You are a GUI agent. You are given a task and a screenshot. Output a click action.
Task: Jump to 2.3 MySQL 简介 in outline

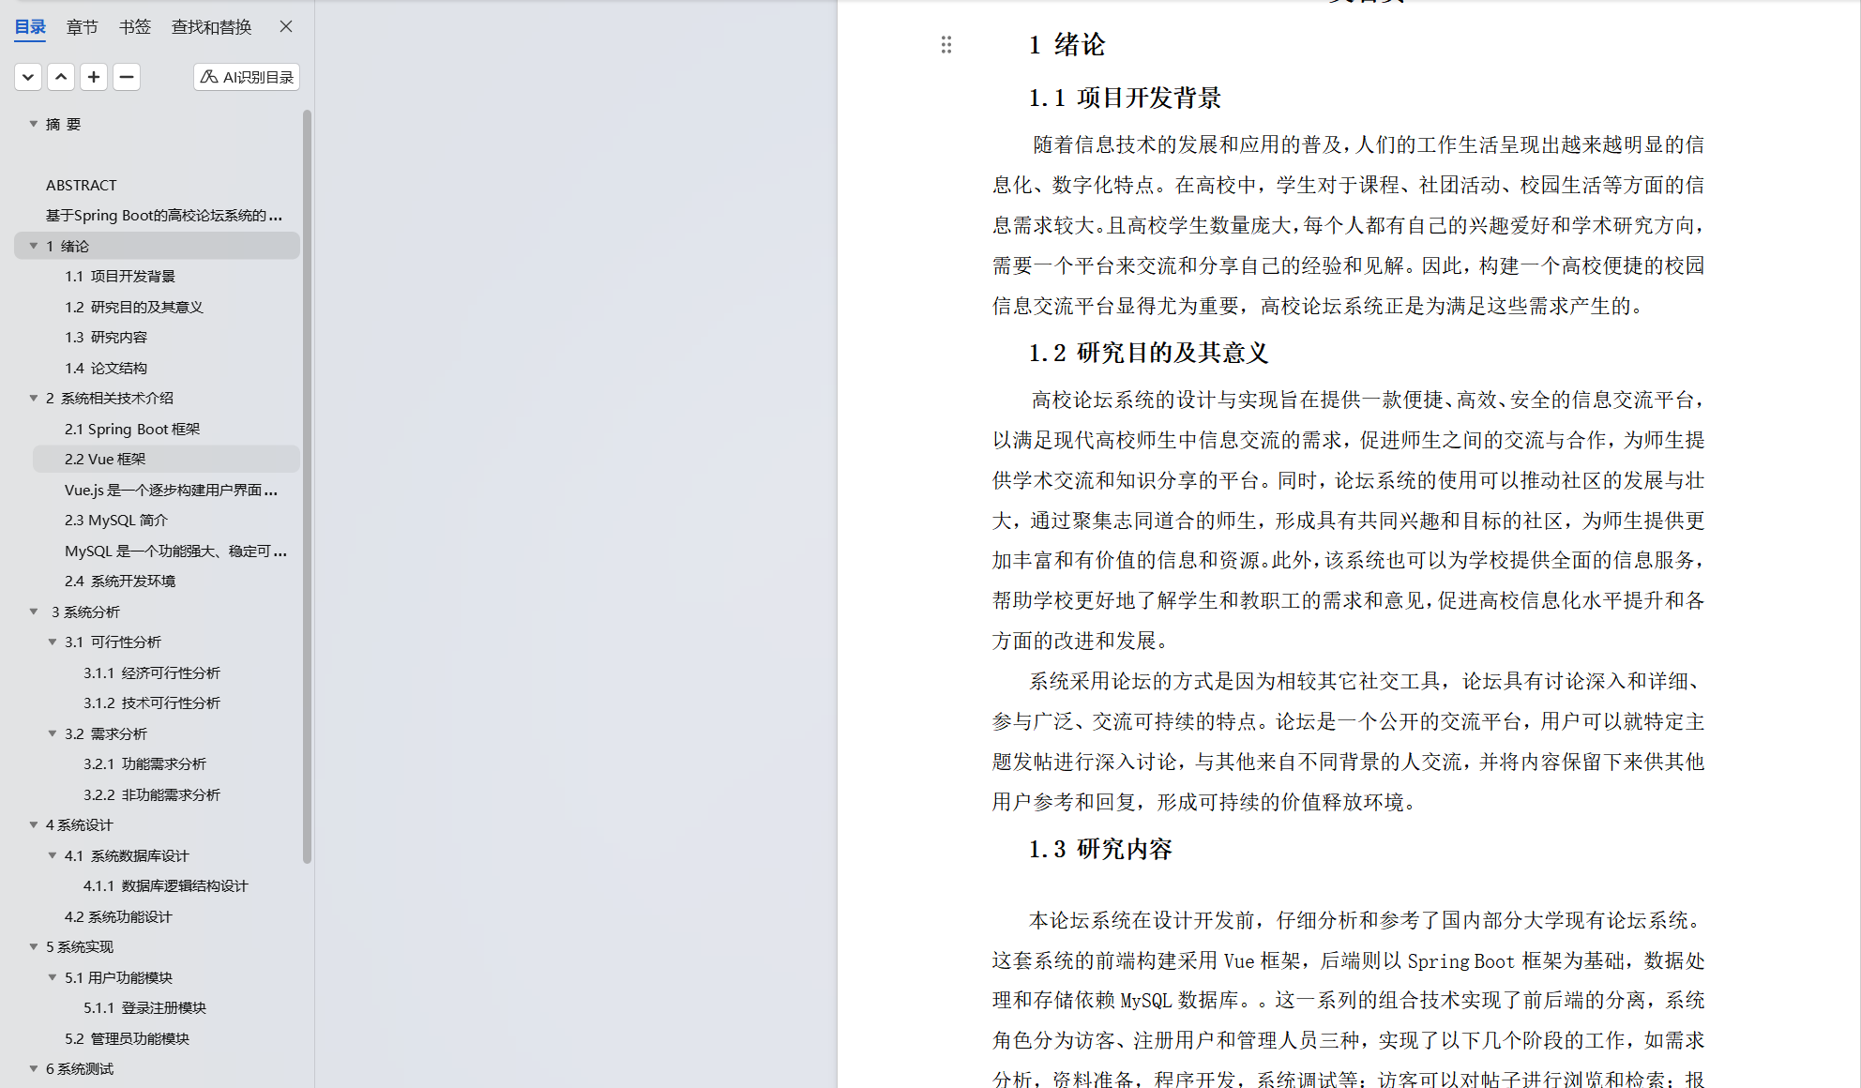(x=115, y=520)
